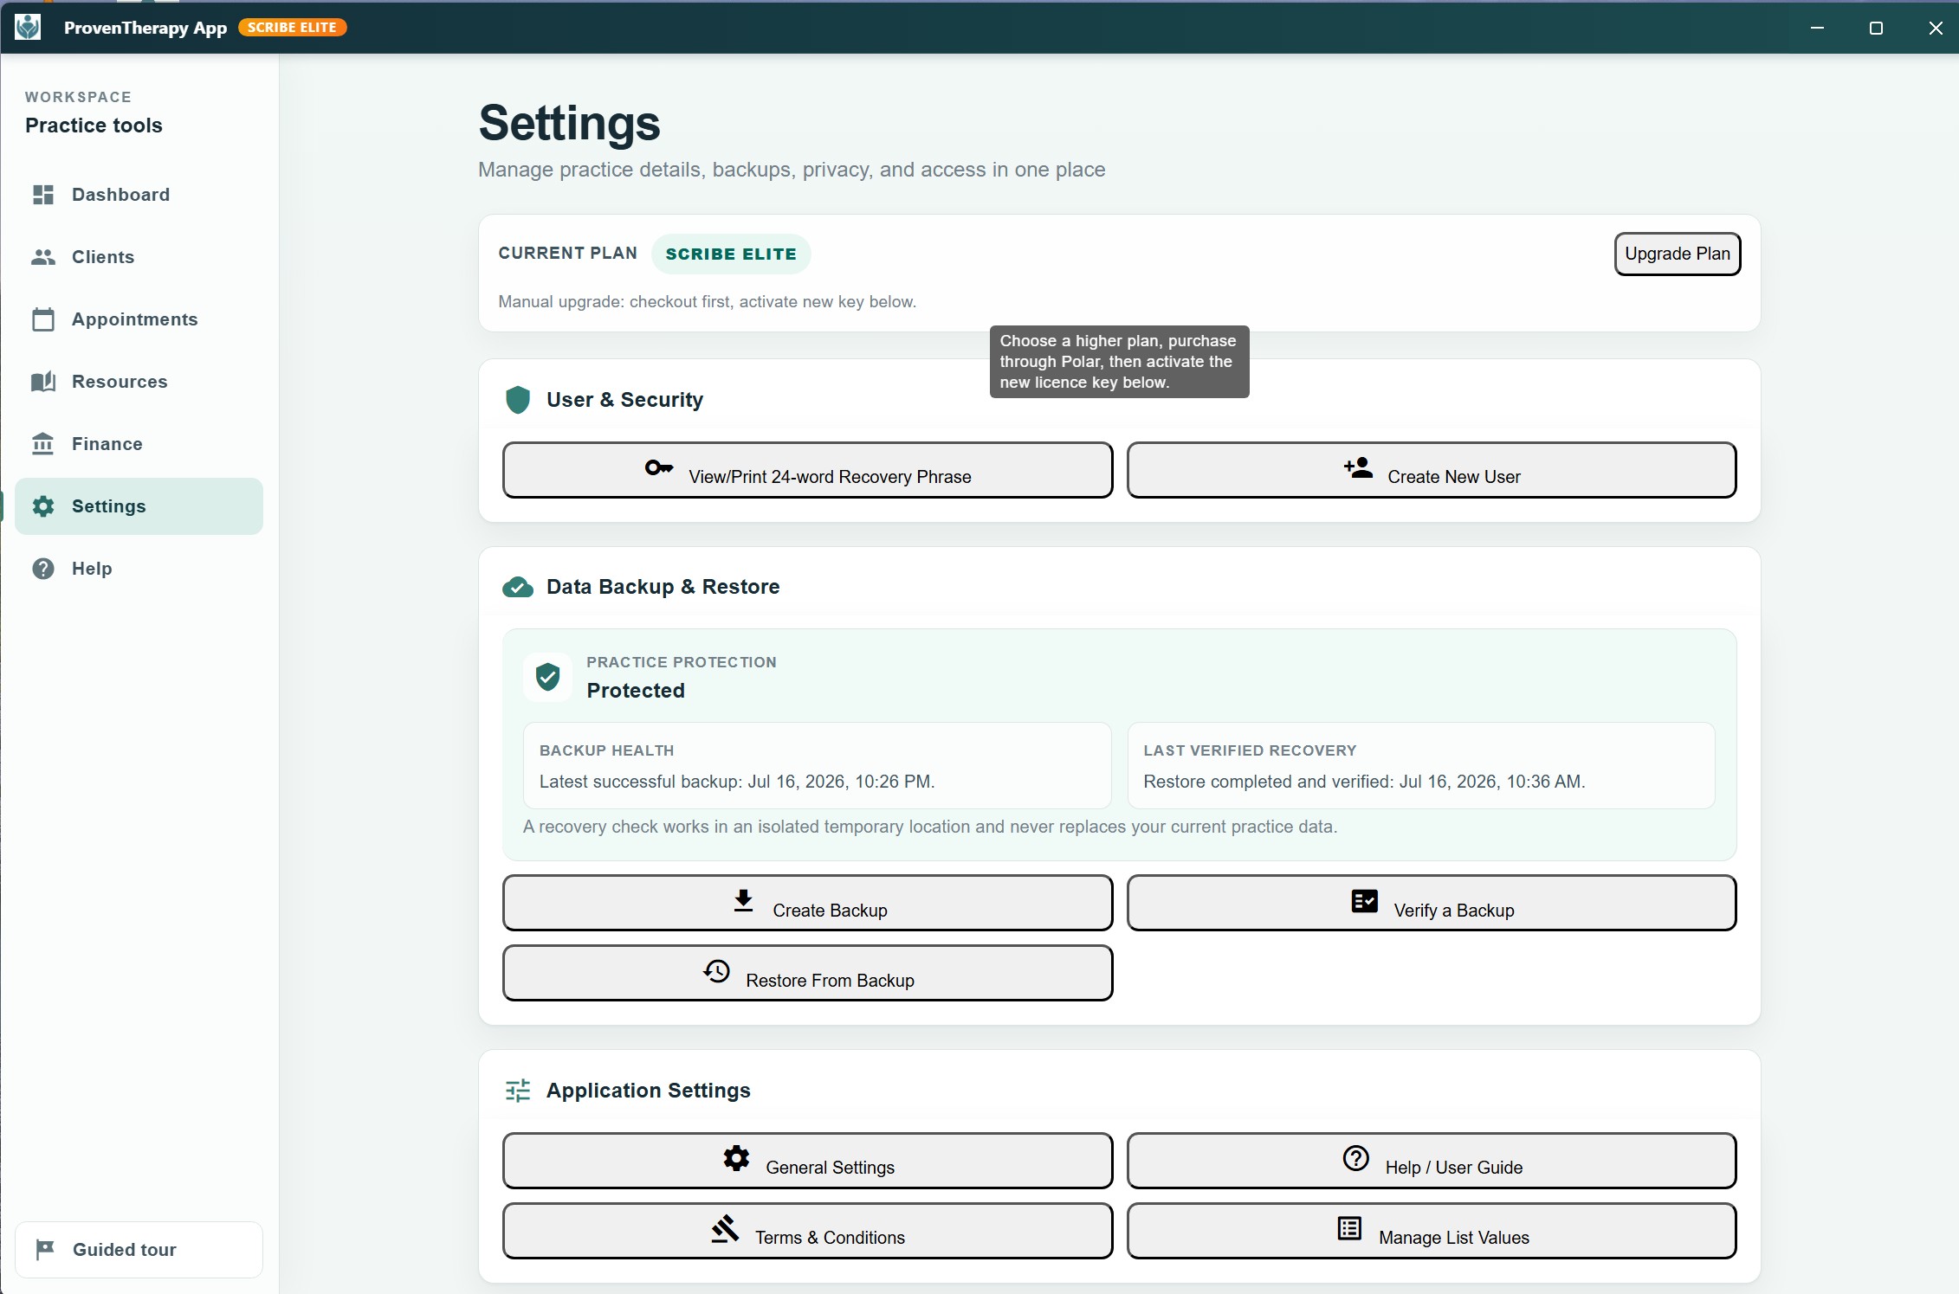Navigate to Resources

click(x=139, y=382)
